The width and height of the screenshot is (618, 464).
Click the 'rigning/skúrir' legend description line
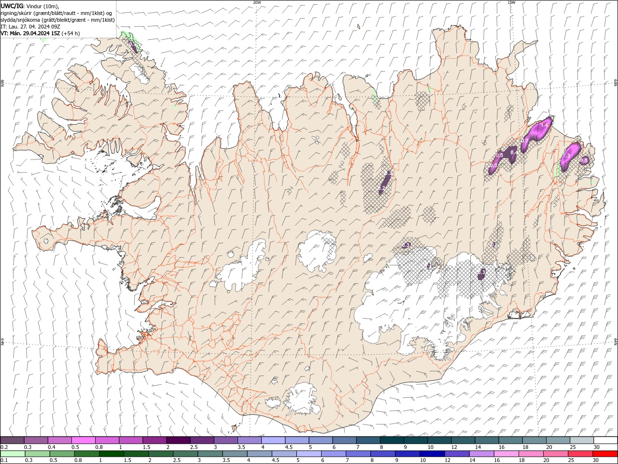(56, 13)
